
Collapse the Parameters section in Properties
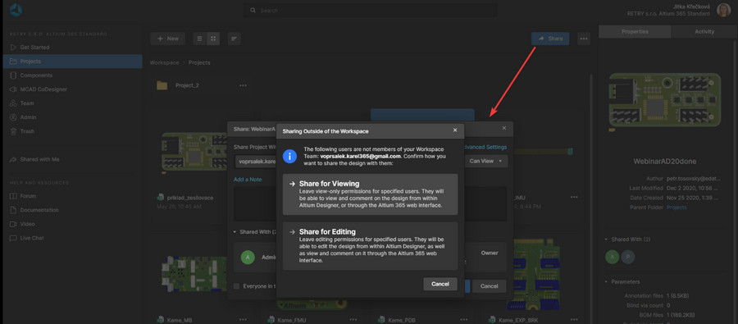point(606,281)
